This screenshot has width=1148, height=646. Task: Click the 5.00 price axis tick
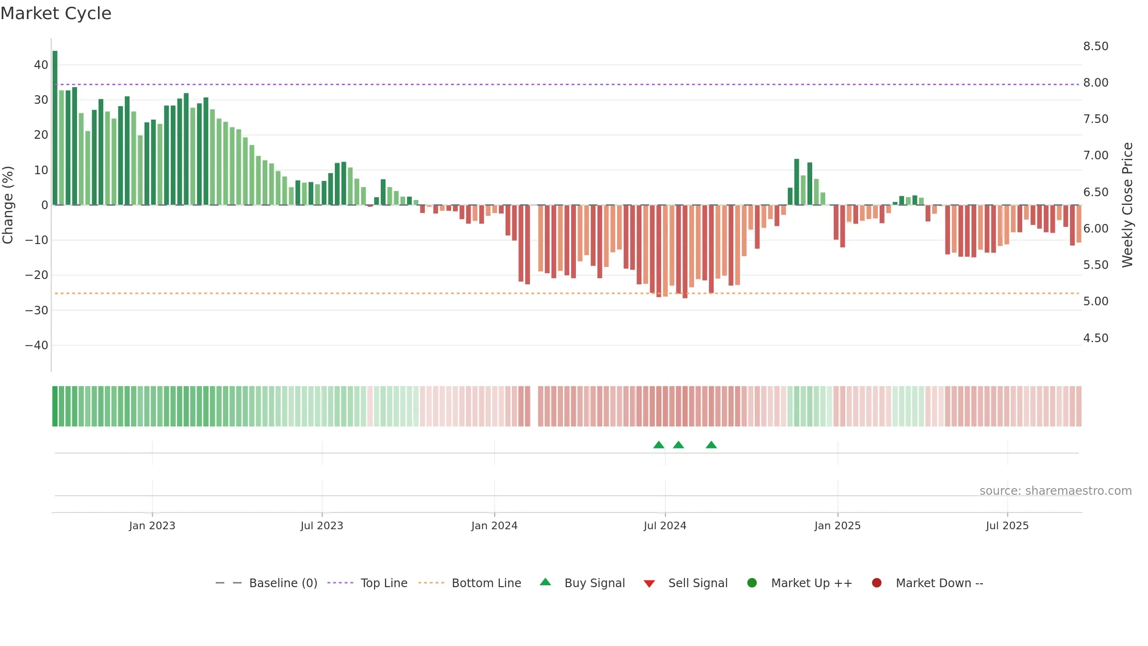1096,301
